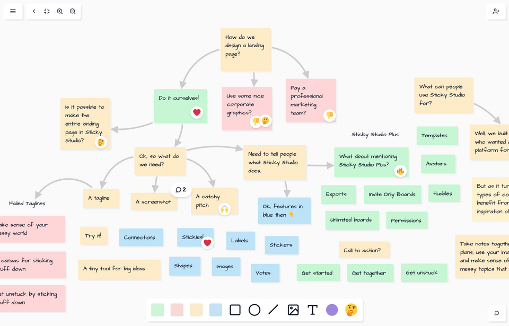Zoom in on the board

pyautogui.click(x=59, y=11)
